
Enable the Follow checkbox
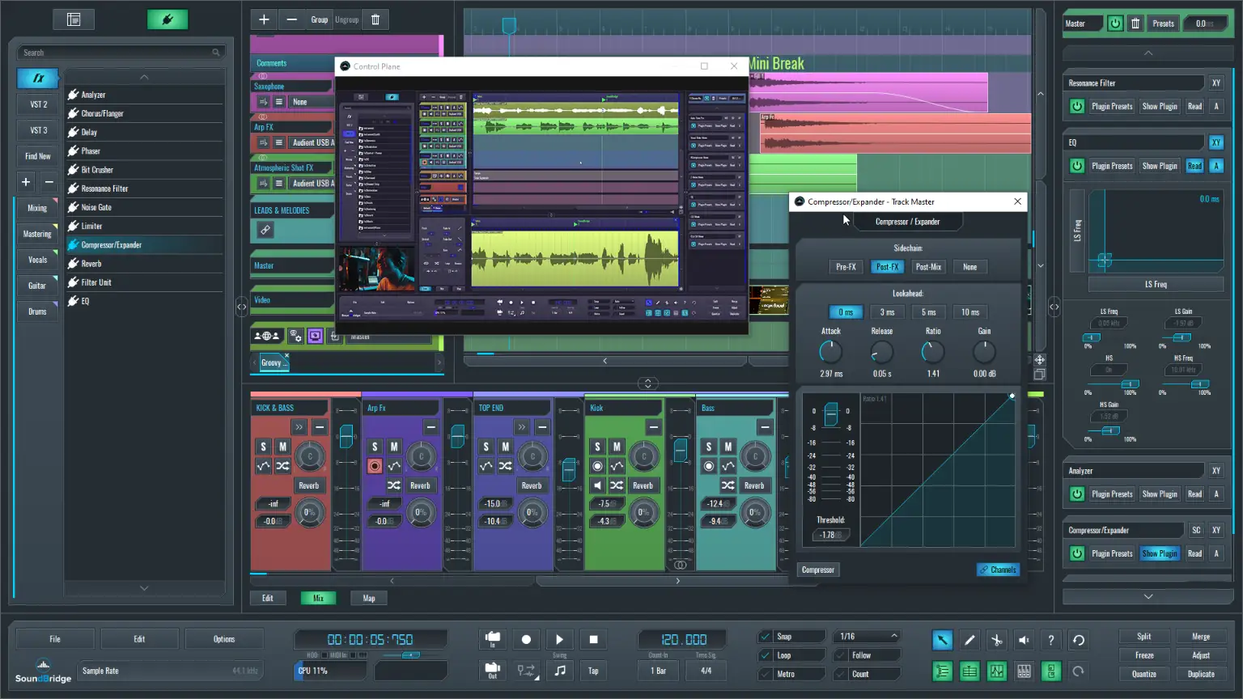(x=841, y=655)
